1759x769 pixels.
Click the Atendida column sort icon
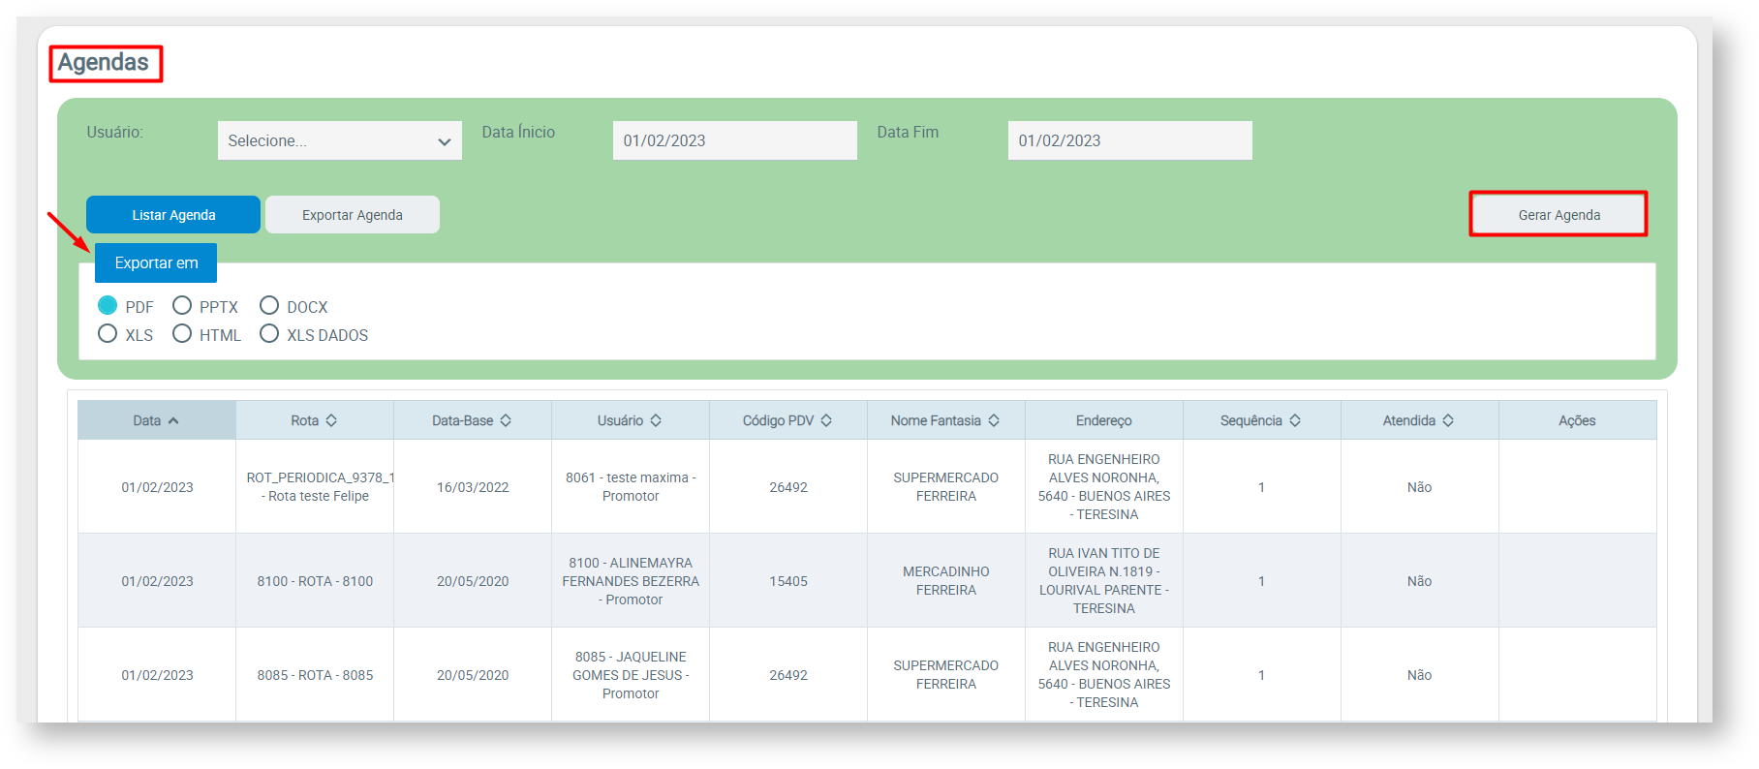(1448, 421)
